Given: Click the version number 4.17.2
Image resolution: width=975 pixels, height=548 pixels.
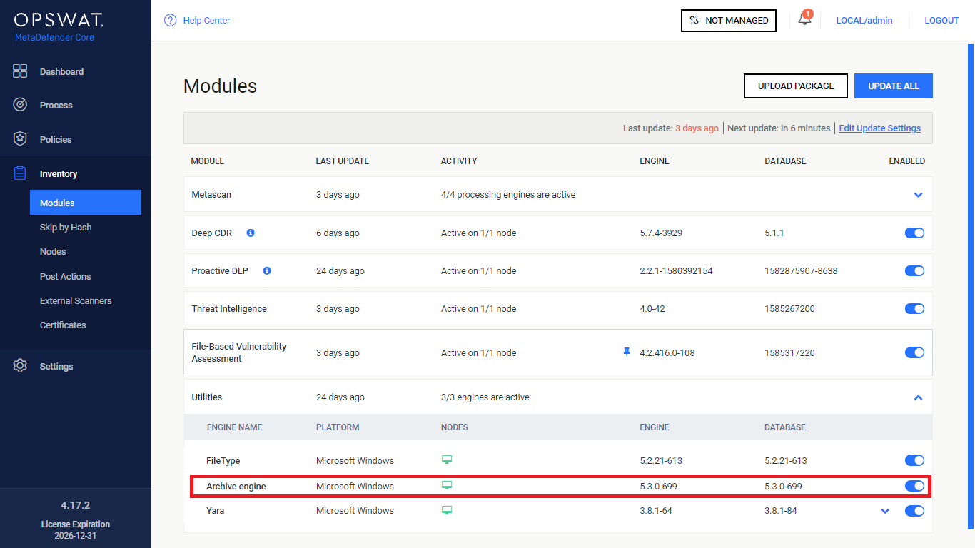Looking at the screenshot, I should [x=76, y=505].
